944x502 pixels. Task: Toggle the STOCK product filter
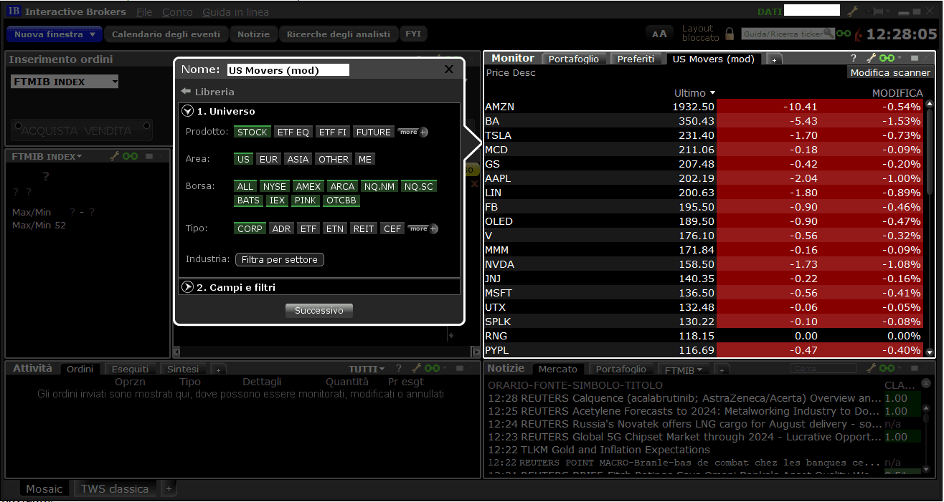coord(252,132)
